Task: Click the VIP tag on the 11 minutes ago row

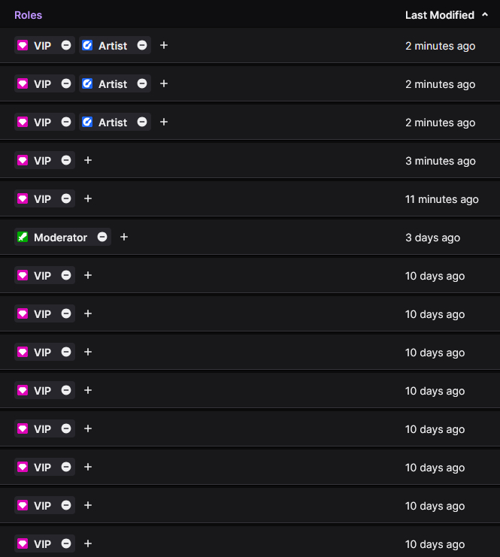Action: point(42,198)
